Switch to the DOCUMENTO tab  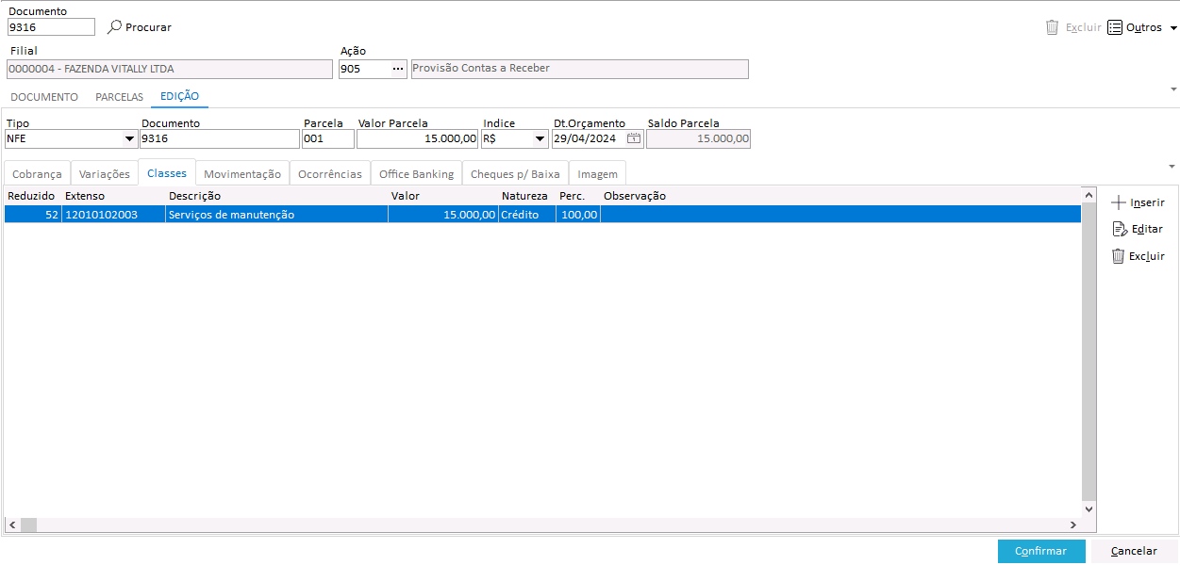[44, 97]
